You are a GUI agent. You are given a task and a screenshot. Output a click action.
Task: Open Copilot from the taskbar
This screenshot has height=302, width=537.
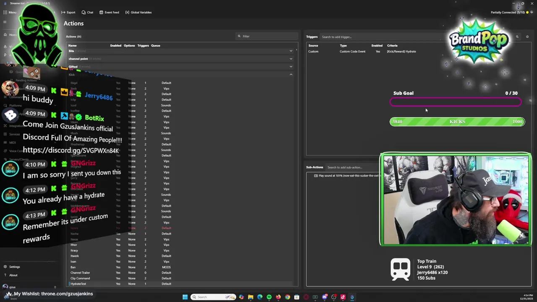click(241, 297)
